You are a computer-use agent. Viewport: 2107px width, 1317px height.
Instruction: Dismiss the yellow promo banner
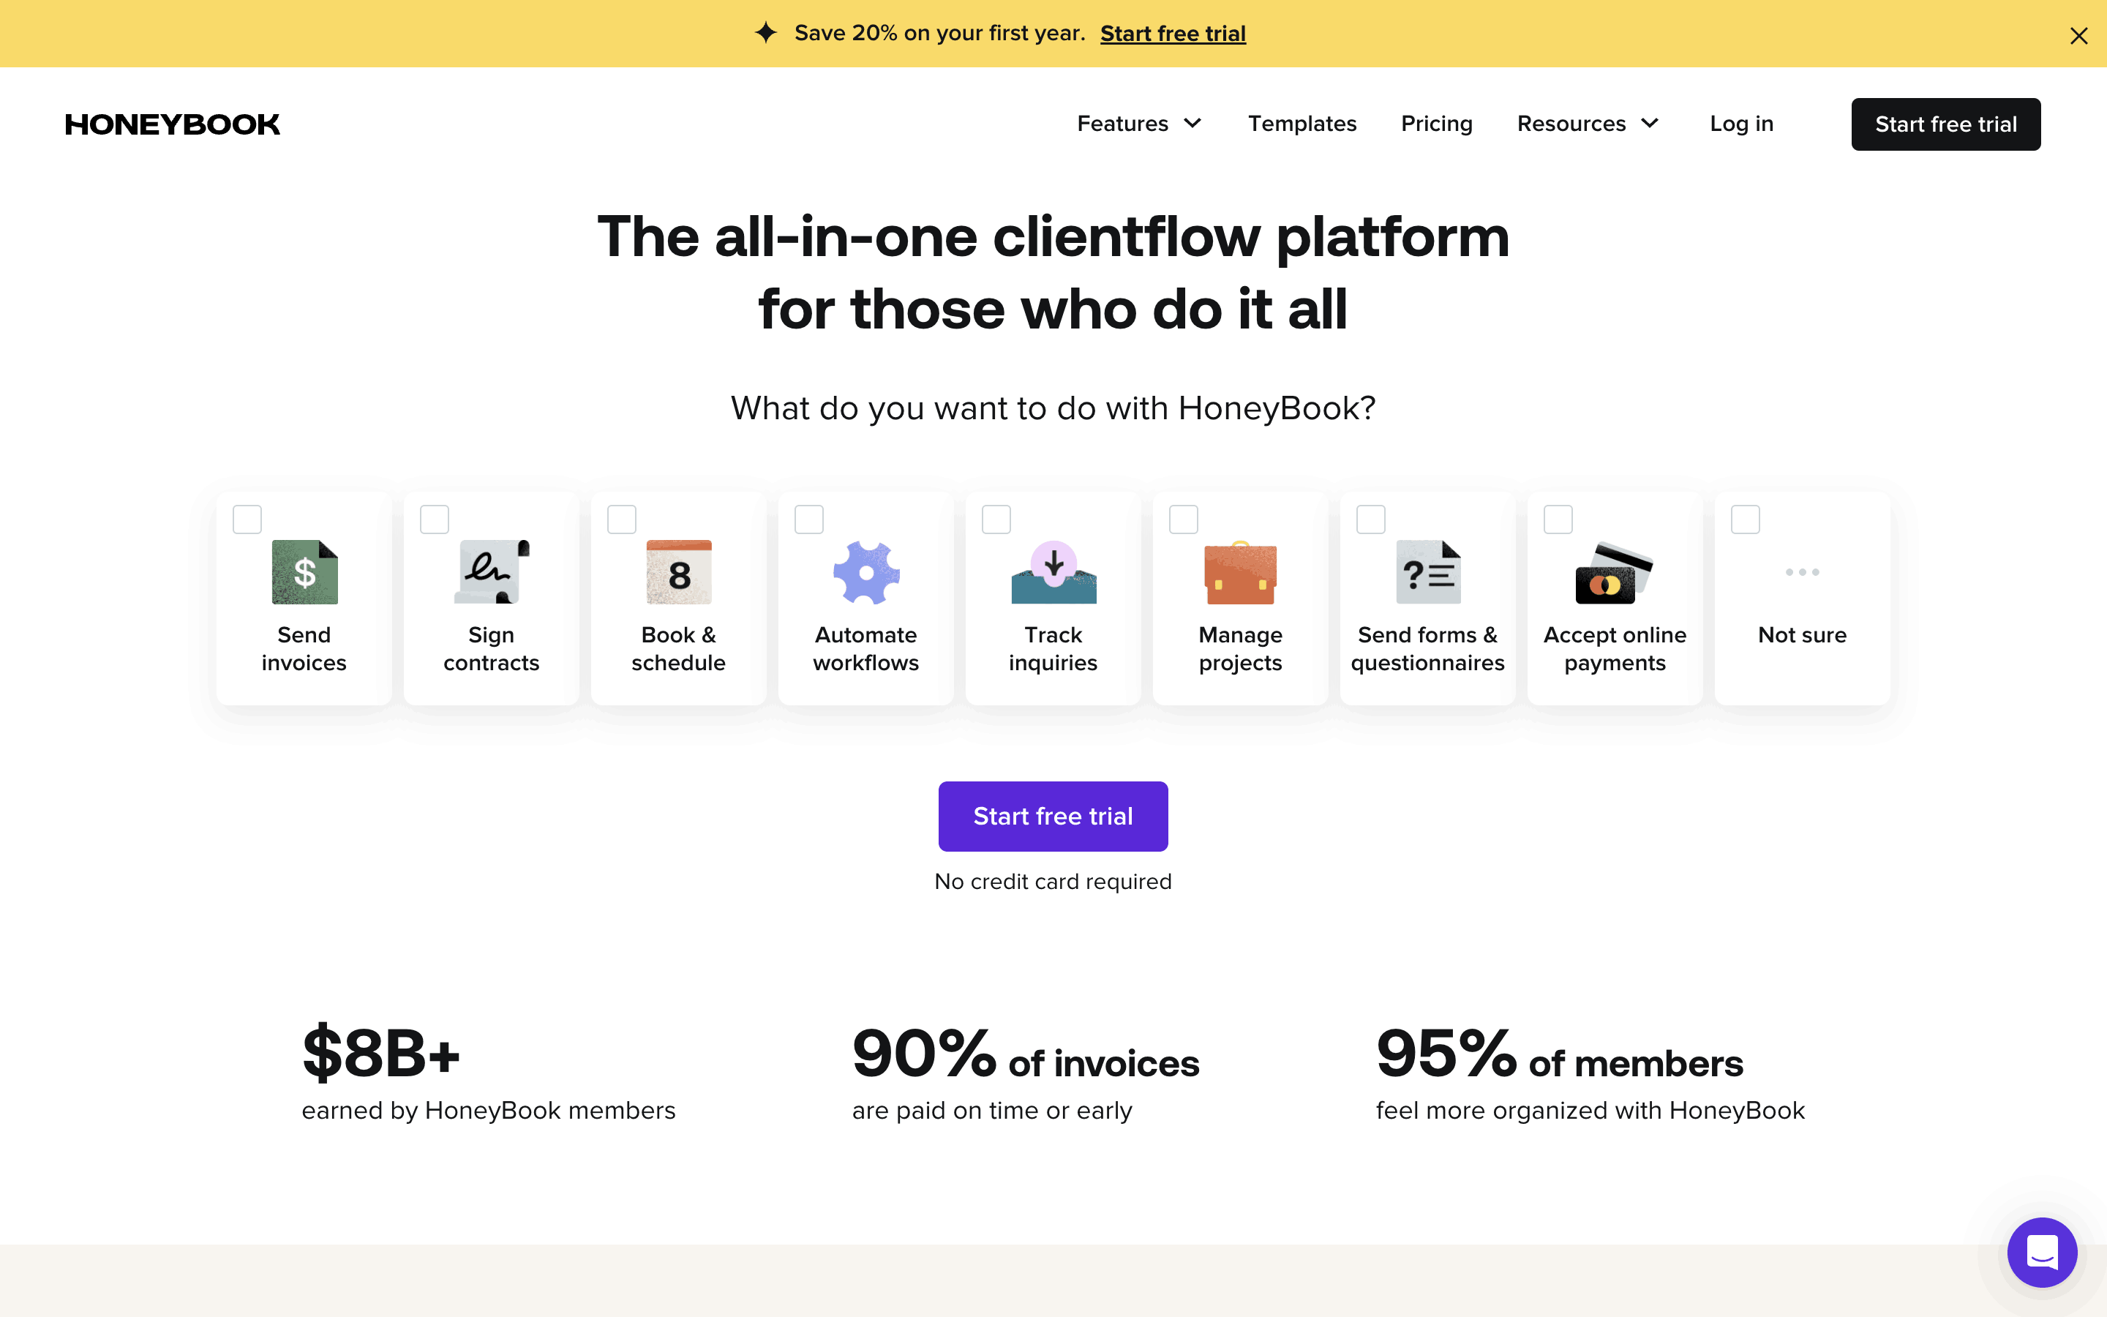click(x=2078, y=36)
